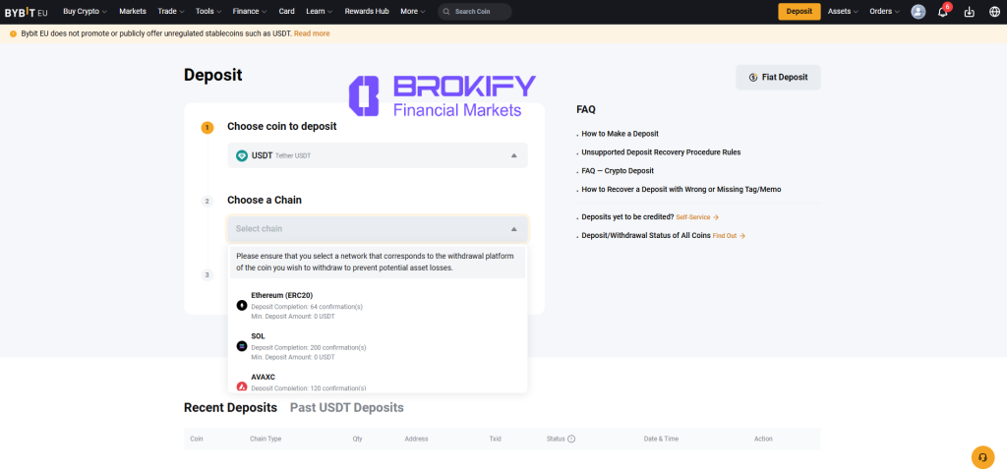Click the Fiat Deposit button
Image resolution: width=1007 pixels, height=476 pixels.
pyautogui.click(x=778, y=77)
